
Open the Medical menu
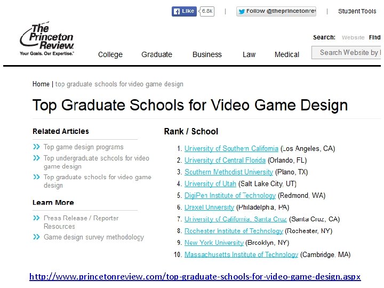pyautogui.click(x=287, y=54)
